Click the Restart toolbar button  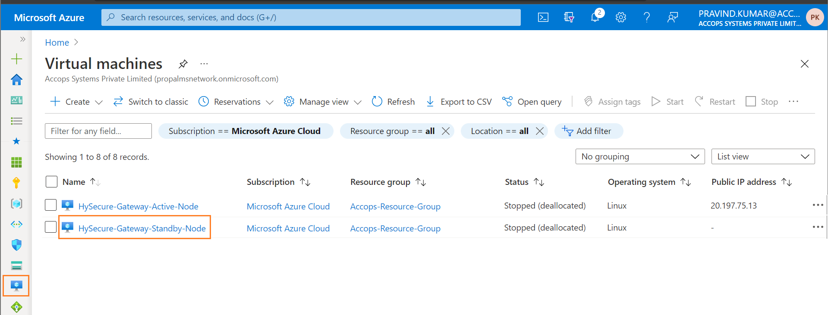coord(715,102)
